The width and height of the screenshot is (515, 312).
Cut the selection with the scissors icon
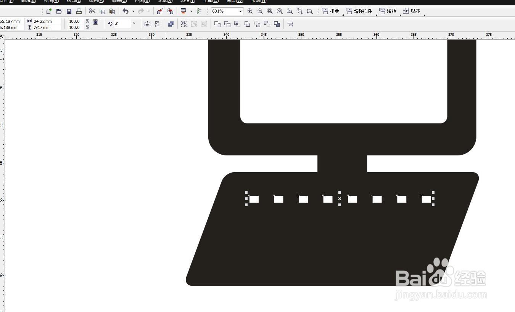coord(92,11)
